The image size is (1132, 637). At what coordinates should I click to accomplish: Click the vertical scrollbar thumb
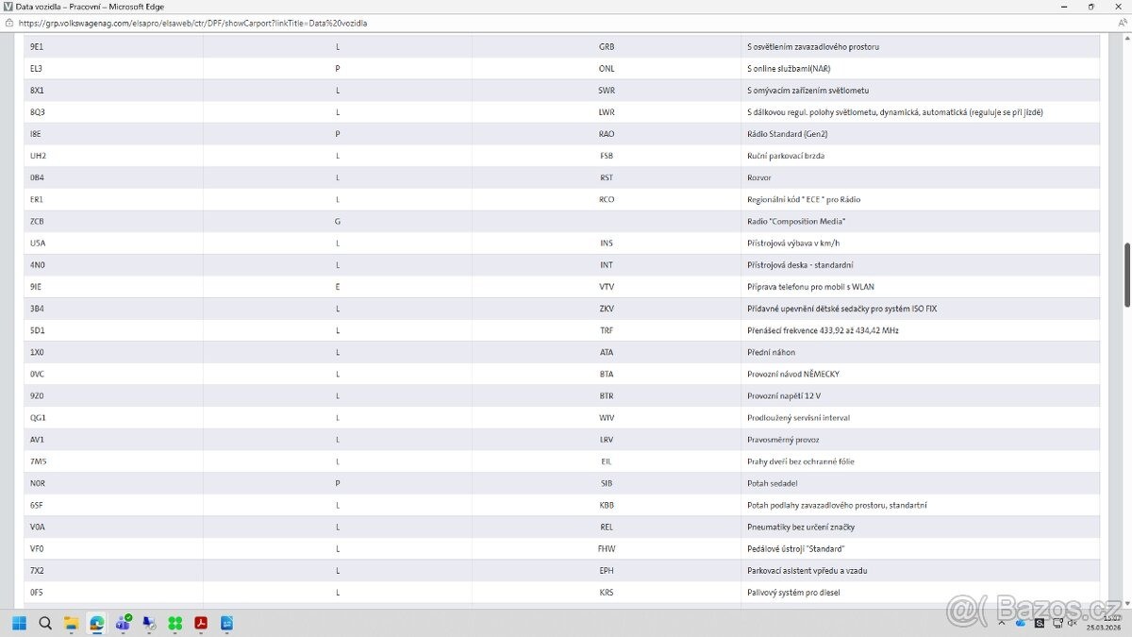click(1126, 274)
